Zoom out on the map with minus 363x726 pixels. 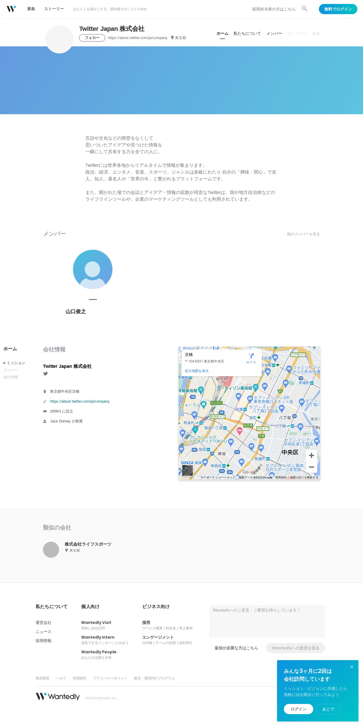pyautogui.click(x=312, y=467)
